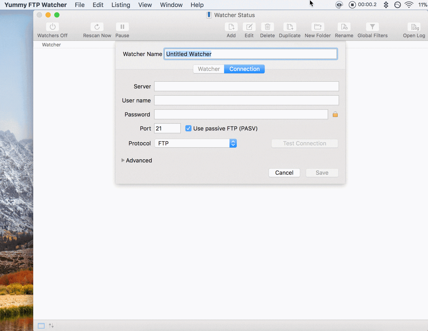Open the Wi-Fi menu bar icon
The width and height of the screenshot is (428, 331).
click(x=409, y=5)
